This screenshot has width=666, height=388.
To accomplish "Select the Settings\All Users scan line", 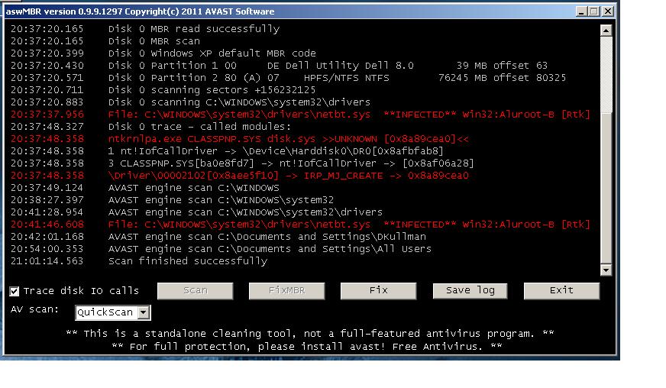I will (x=221, y=249).
